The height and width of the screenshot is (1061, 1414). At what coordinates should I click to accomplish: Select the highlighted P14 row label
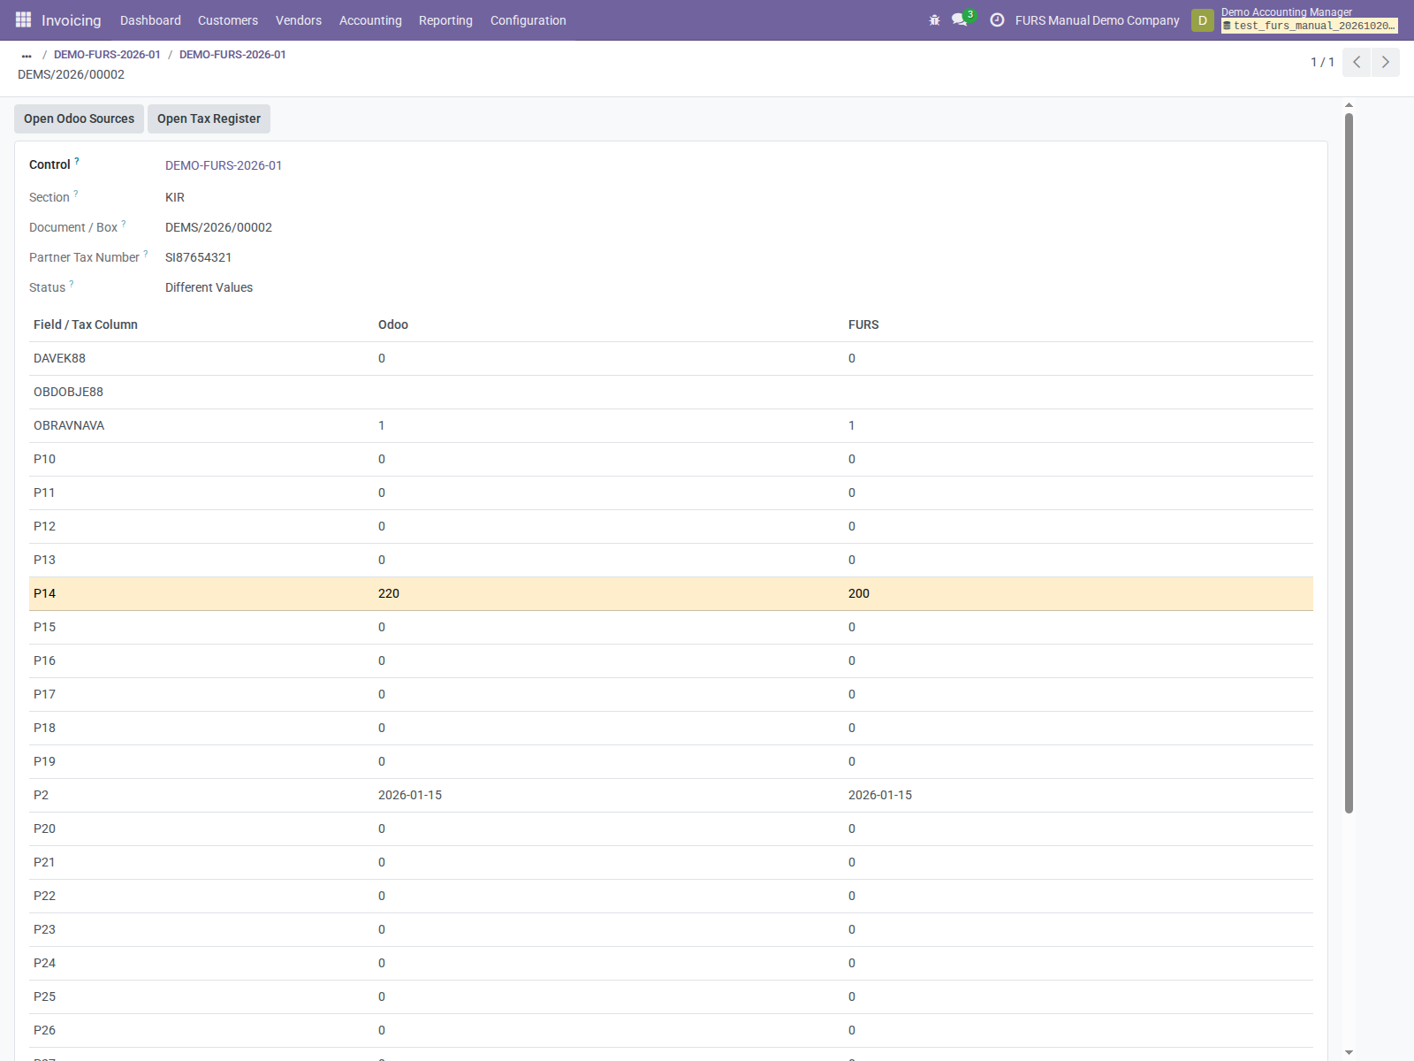44,593
